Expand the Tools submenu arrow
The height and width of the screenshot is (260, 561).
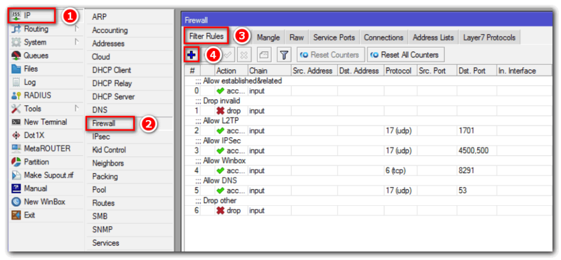[x=77, y=109]
